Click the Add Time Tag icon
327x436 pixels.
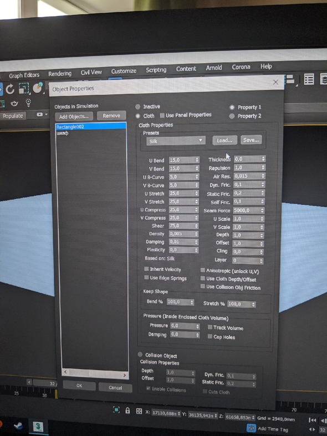(x=251, y=428)
